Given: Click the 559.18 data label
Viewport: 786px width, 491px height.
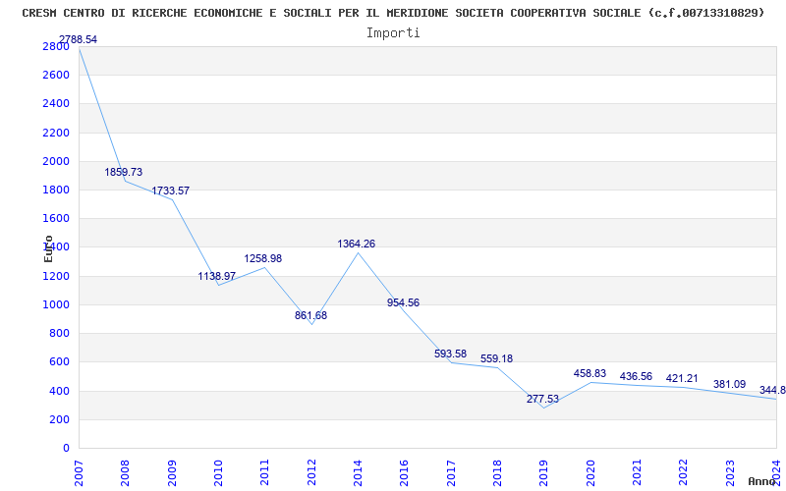Looking at the screenshot, I should click(x=497, y=358).
